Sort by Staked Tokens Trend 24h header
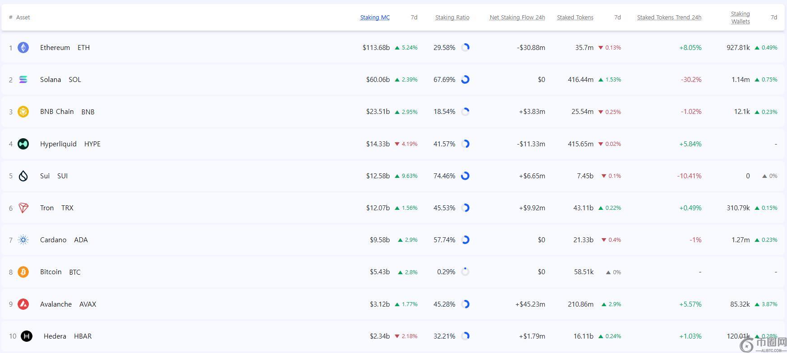Viewport: 787px width, 353px height. (669, 18)
